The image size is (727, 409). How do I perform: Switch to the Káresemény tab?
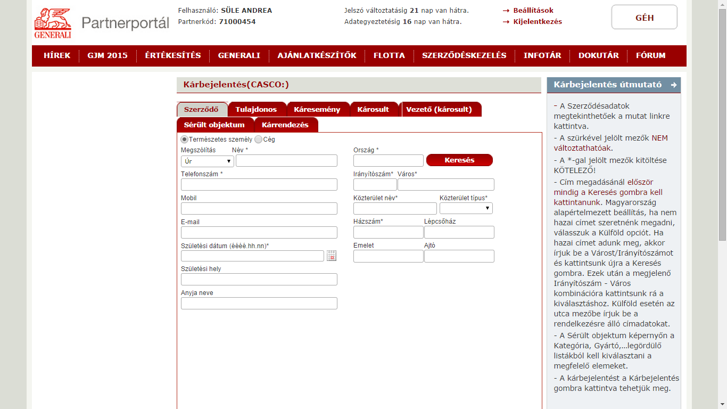[x=317, y=109]
